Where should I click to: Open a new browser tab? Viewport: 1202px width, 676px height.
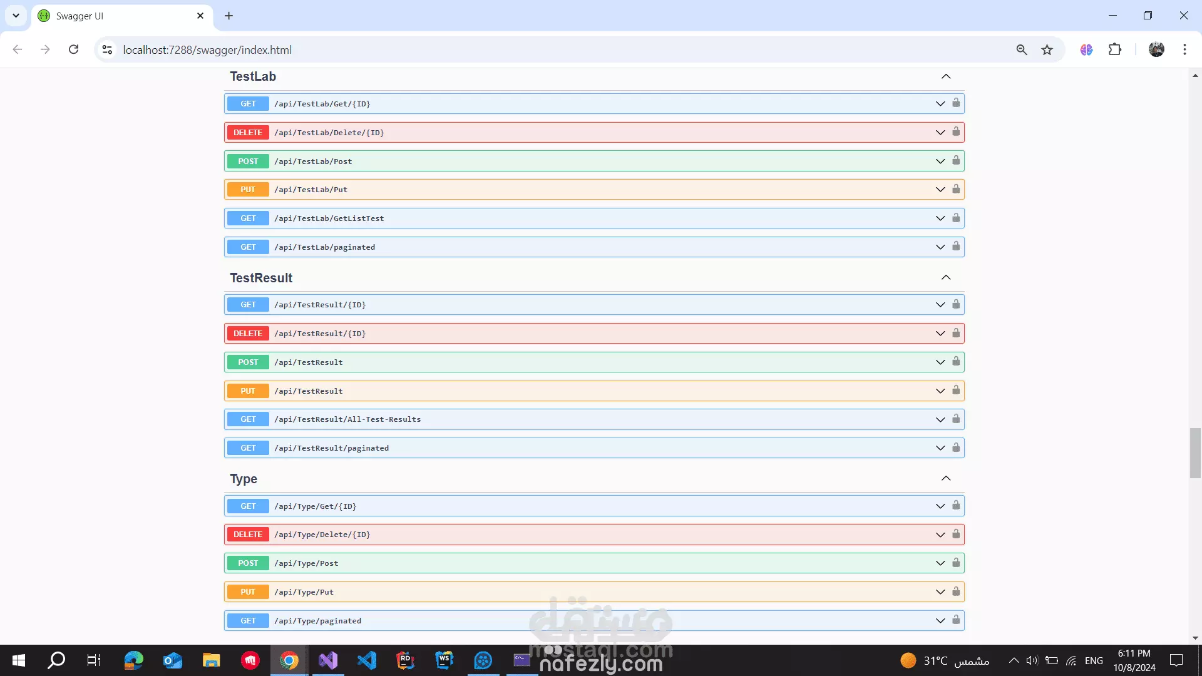tap(229, 16)
